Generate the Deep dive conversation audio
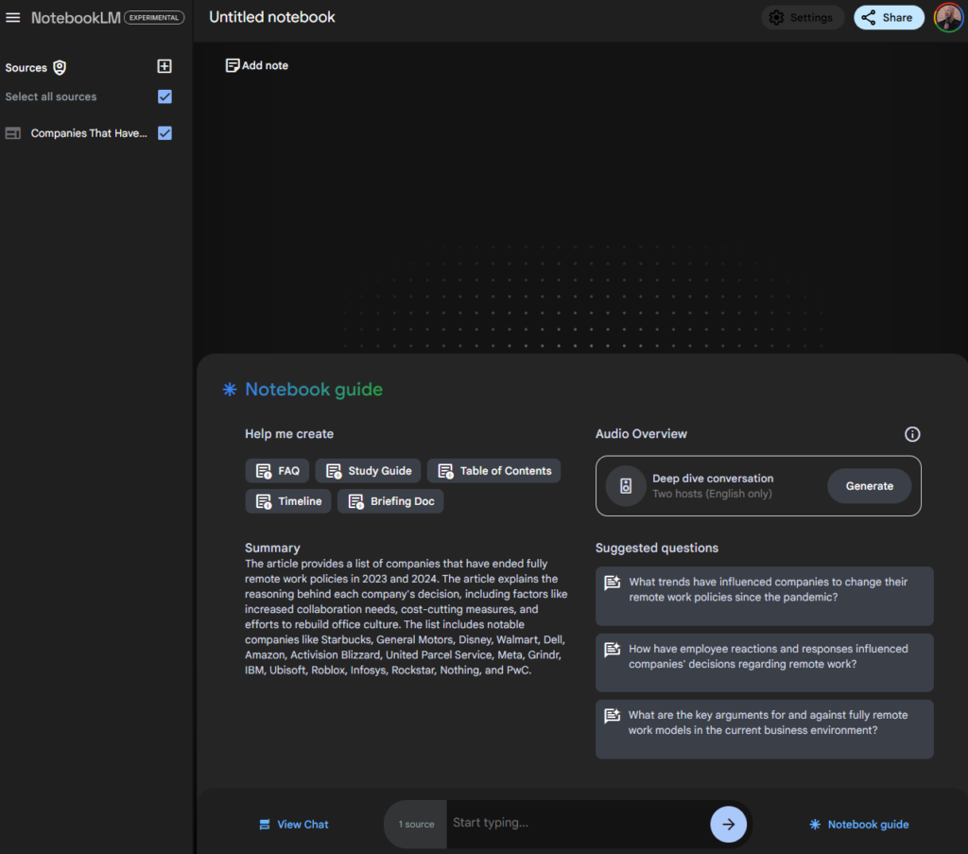This screenshot has width=968, height=854. click(869, 485)
